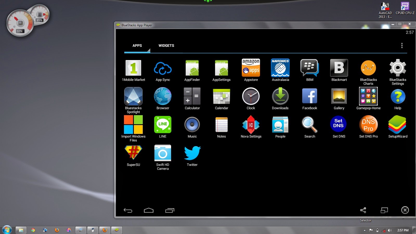
Task: Click the Windows Start button
Action: [x=6, y=230]
